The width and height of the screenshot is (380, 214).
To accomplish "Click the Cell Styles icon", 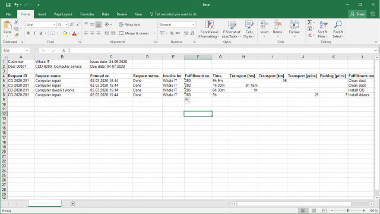I will 249,25.
